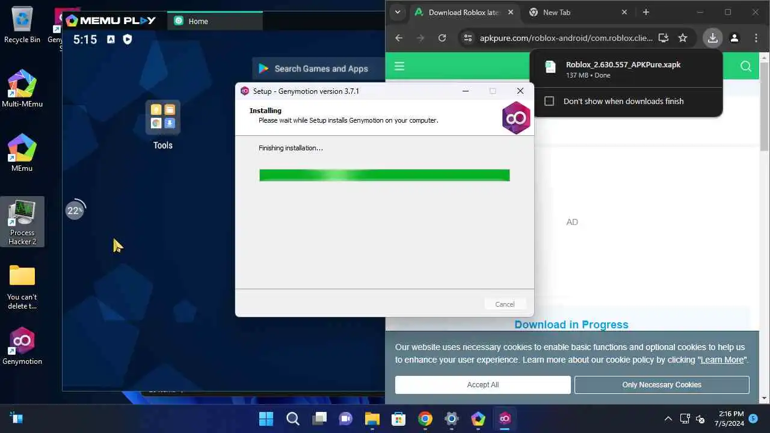Screen dimensions: 770x433
Task: Launch the Genymotion desktop shortcut
Action: point(22,346)
